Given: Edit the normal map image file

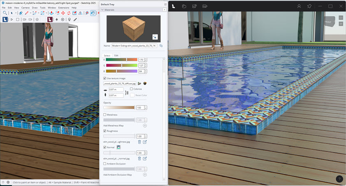Looking at the screenshot, I should [x=145, y=158].
